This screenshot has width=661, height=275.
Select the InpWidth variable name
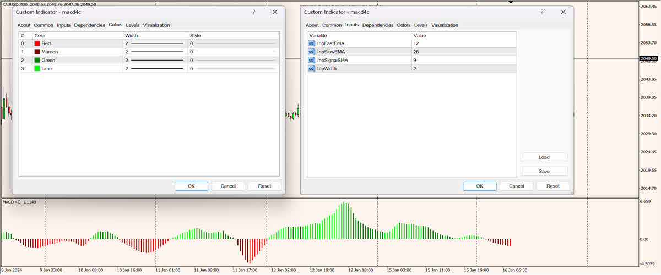point(327,69)
